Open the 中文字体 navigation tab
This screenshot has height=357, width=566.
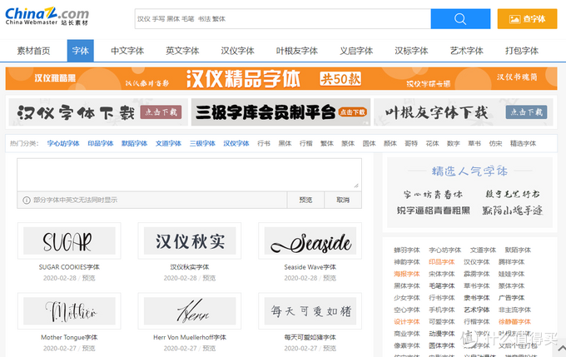pyautogui.click(x=127, y=51)
